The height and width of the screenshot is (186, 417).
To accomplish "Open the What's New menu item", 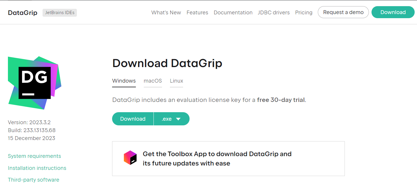I will 166,13.
